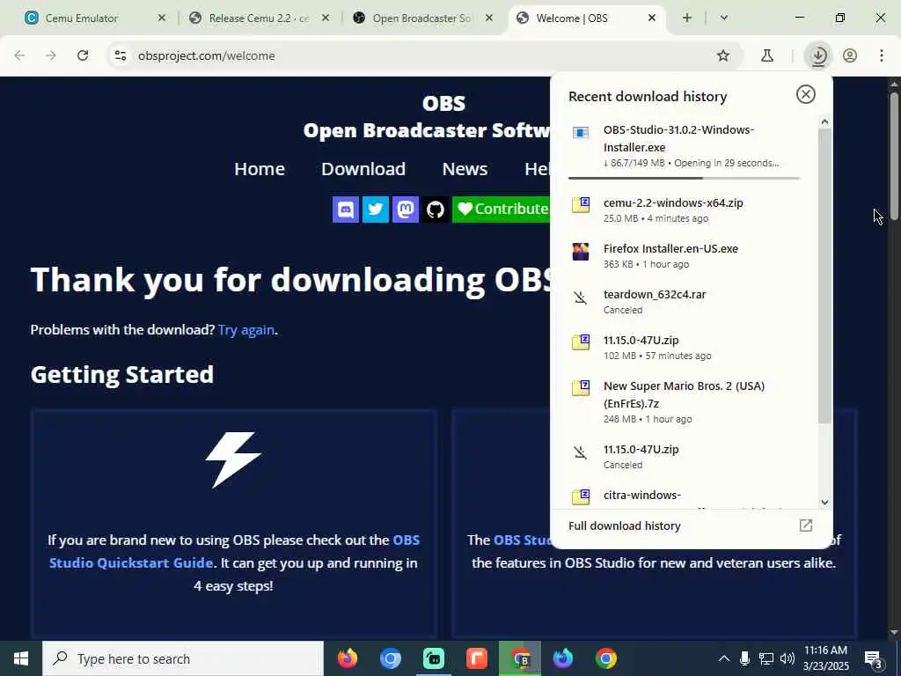Switch to the Release Cemu 2.2 tab
This screenshot has height=676, width=901.
[259, 18]
